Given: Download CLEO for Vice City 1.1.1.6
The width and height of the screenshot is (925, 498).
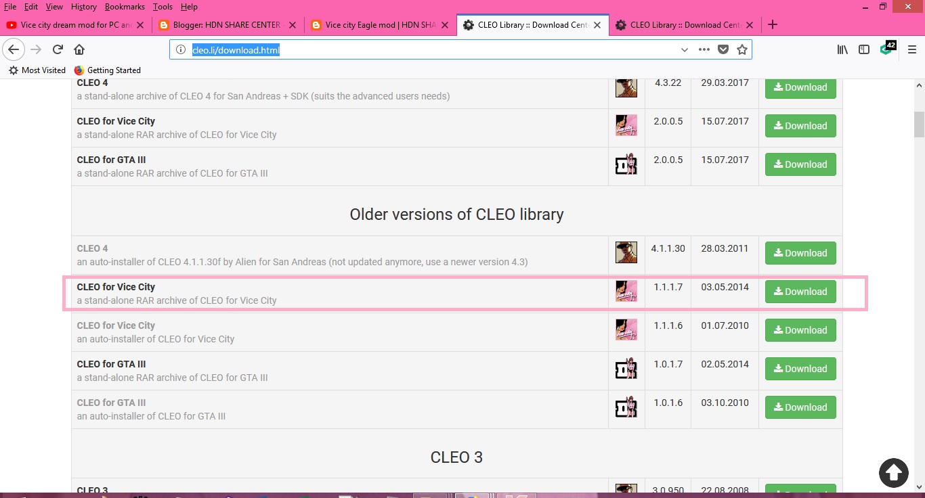Looking at the screenshot, I should point(800,330).
